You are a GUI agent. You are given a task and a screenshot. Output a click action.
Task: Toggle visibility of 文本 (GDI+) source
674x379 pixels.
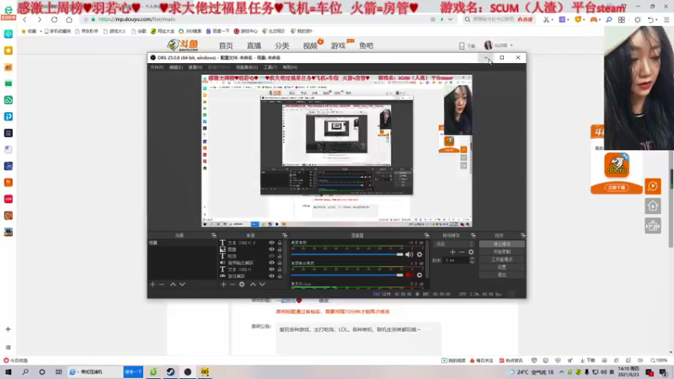(x=271, y=270)
